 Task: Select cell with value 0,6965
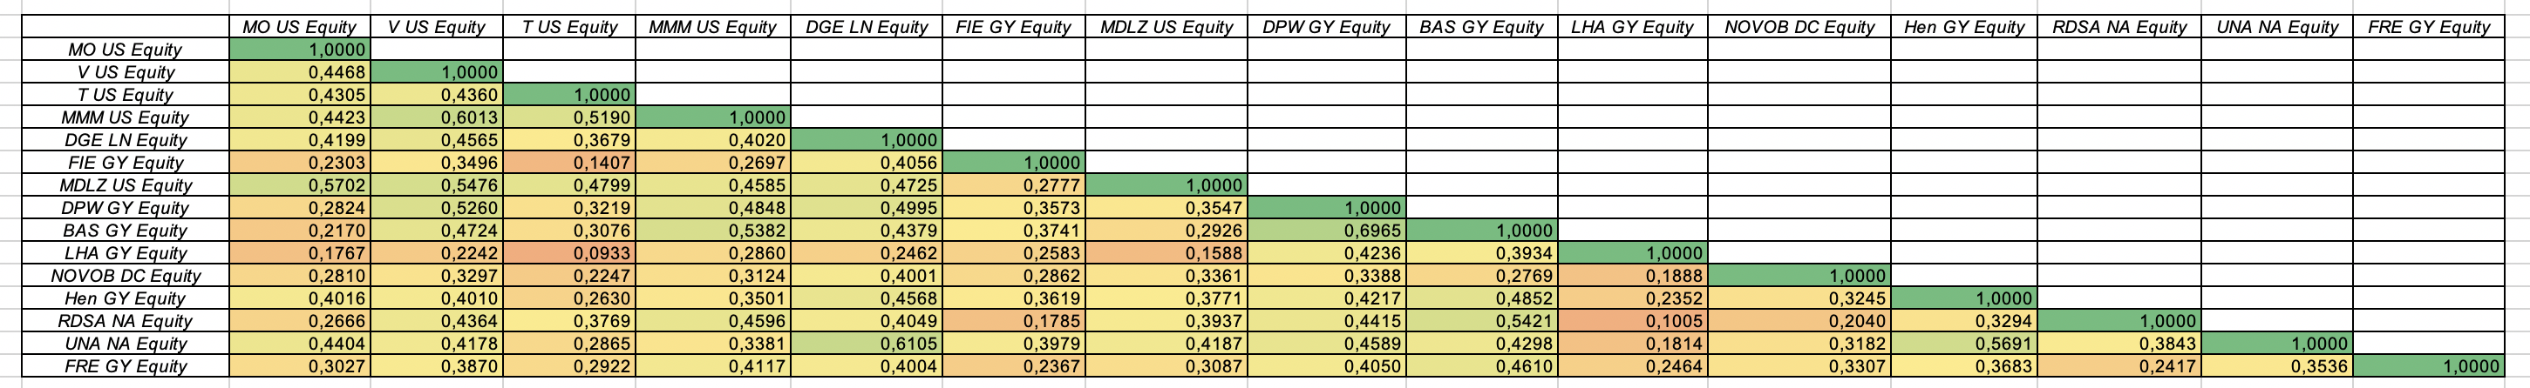pos(1327,231)
